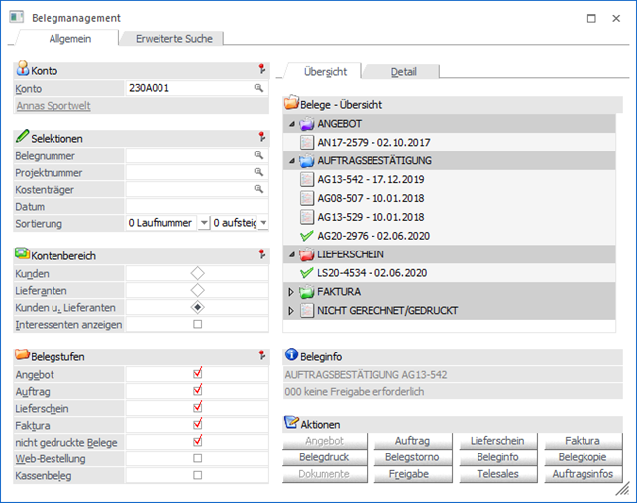
Task: Open the Detail tab
Action: pos(403,72)
